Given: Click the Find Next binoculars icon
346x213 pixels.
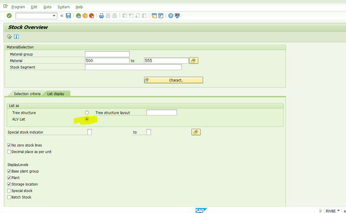Looking at the screenshot, I should pyautogui.click(x=115, y=16).
